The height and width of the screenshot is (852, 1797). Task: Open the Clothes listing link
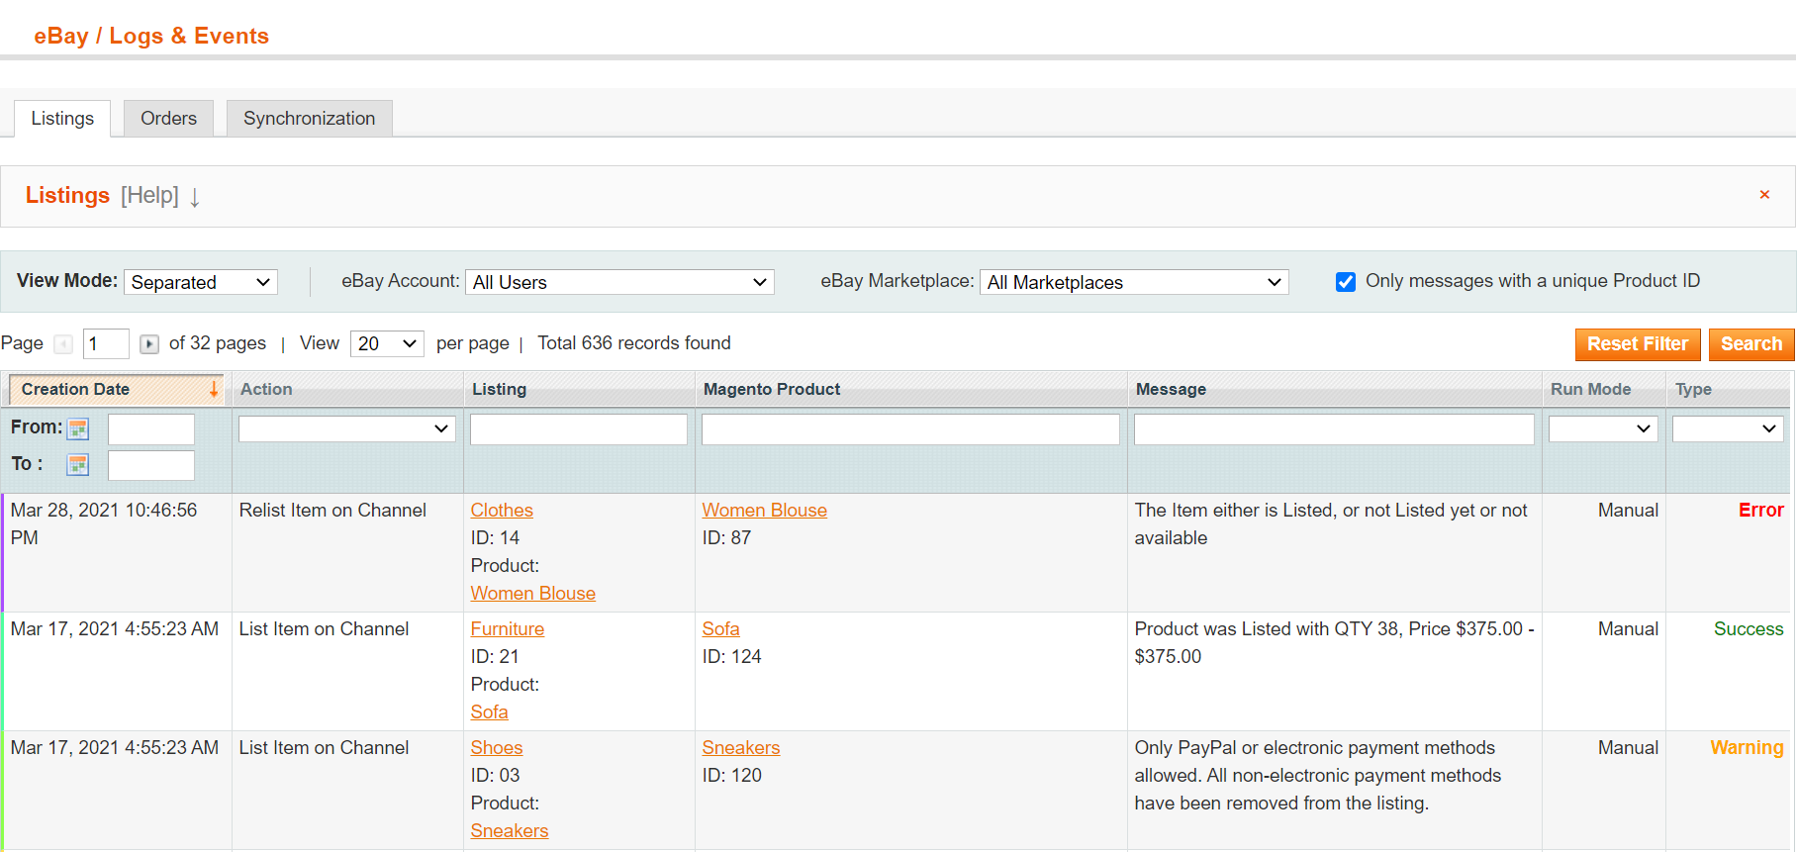[502, 511]
